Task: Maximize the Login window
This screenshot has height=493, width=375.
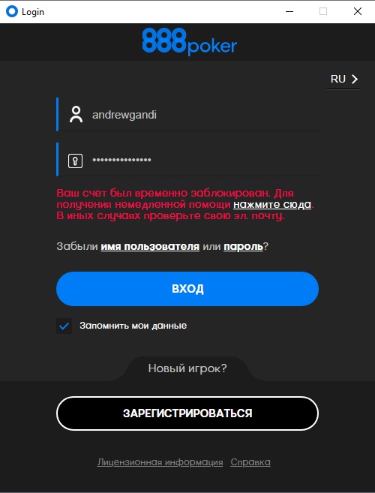Action: pyautogui.click(x=323, y=12)
